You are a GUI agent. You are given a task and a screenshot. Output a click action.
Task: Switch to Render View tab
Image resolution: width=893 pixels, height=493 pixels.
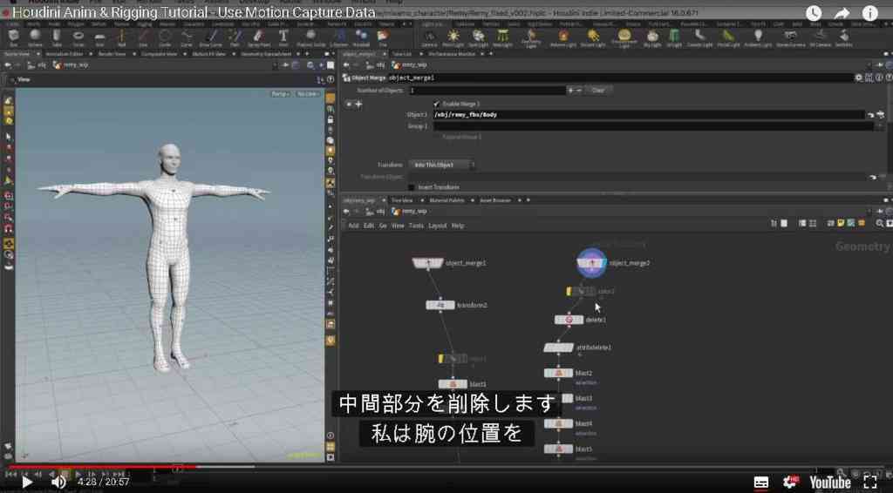pyautogui.click(x=112, y=54)
